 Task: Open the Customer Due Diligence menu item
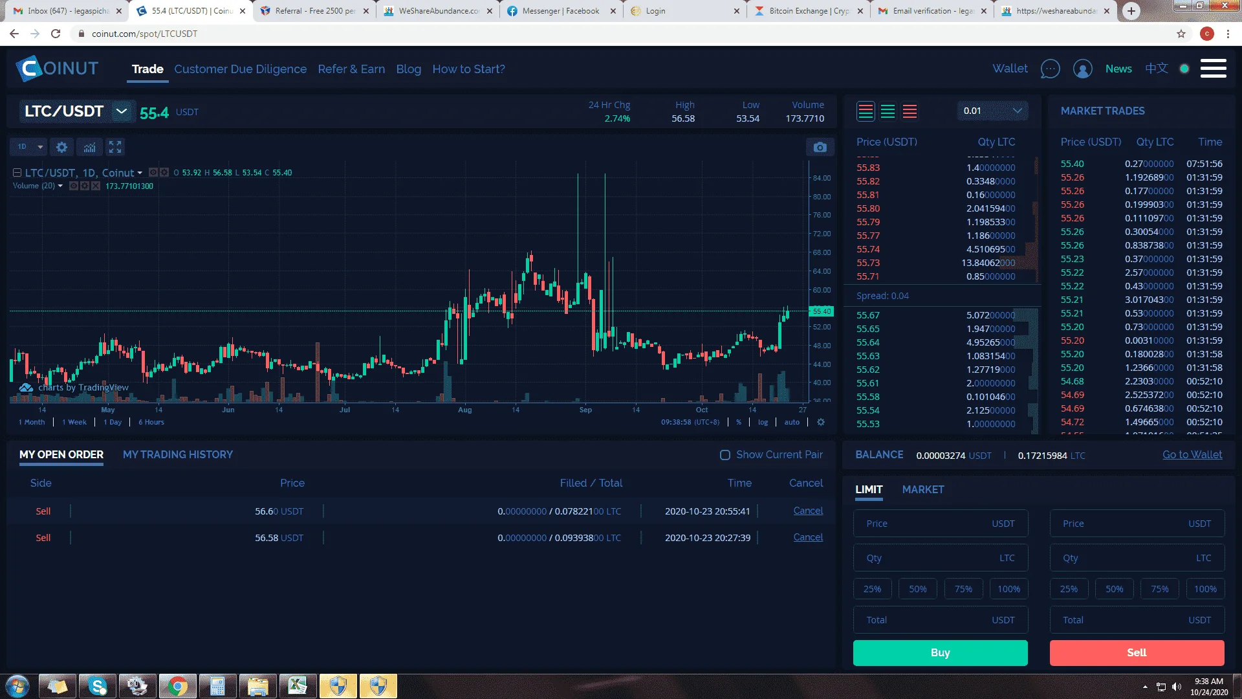(x=240, y=69)
